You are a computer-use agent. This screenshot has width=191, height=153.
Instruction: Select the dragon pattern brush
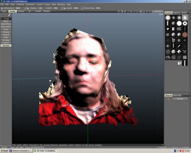pyautogui.click(x=168, y=57)
